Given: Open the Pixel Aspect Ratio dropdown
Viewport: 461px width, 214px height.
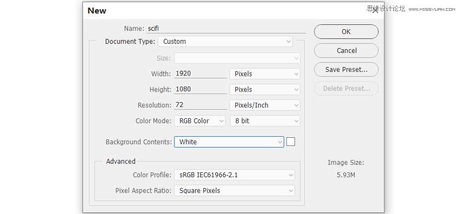Looking at the screenshot, I should pos(234,191).
